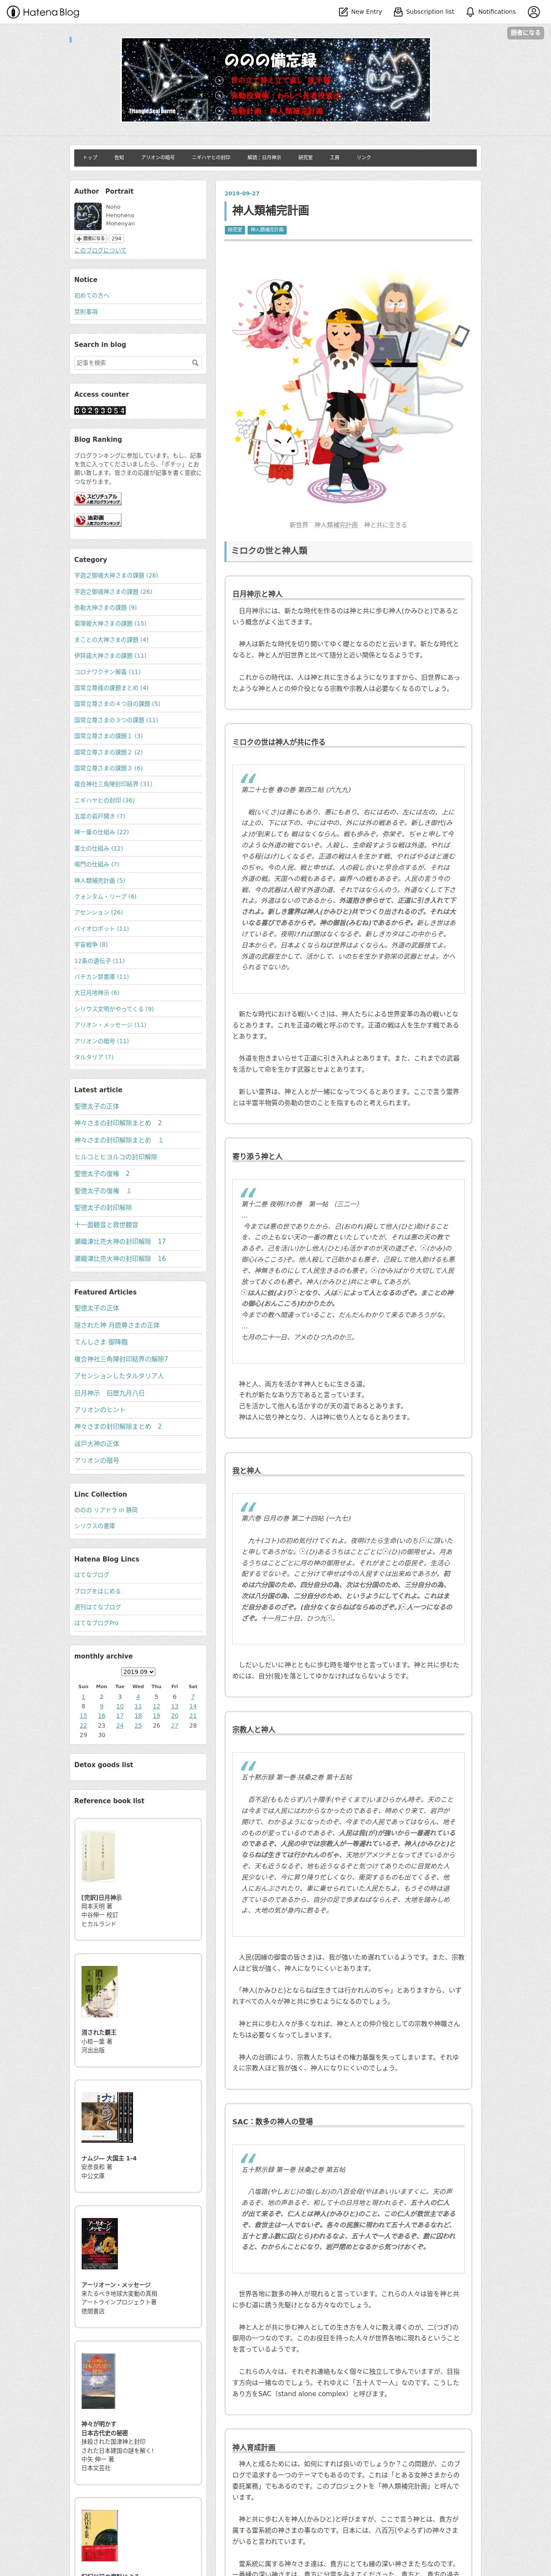Open featured article 祓戸大神の正体
The height and width of the screenshot is (2576, 551).
click(x=96, y=1443)
